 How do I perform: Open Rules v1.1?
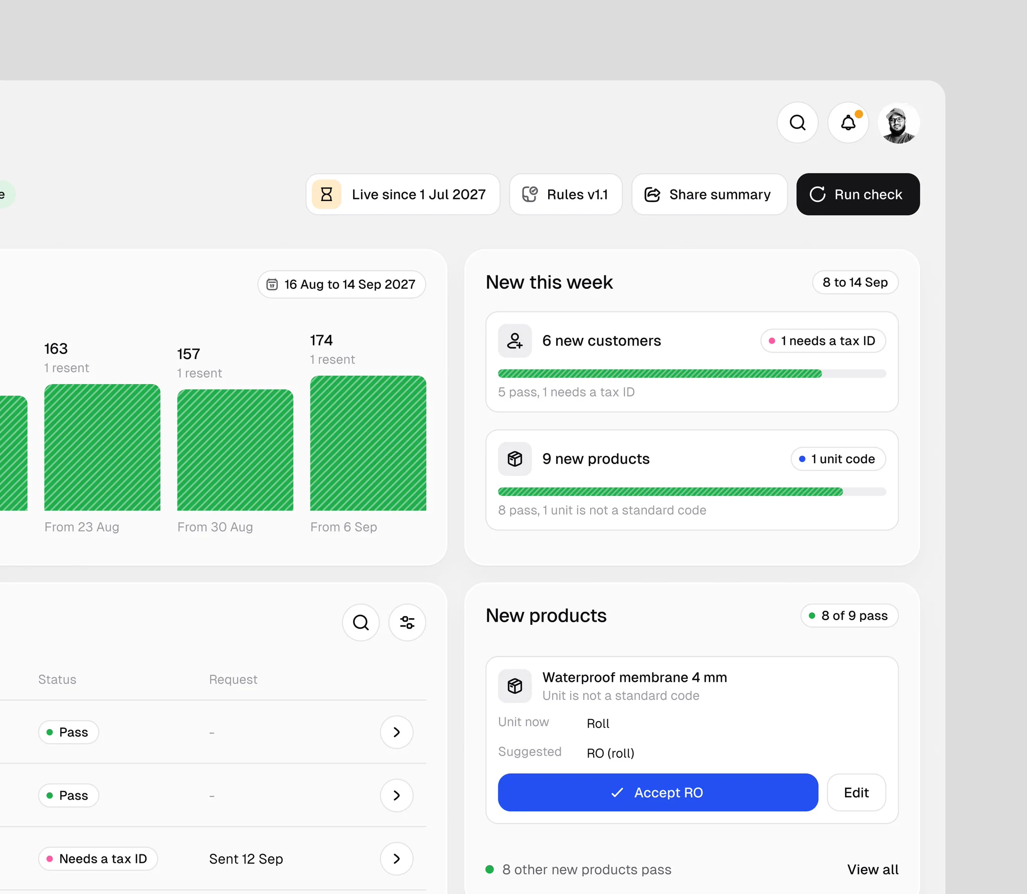coord(566,195)
